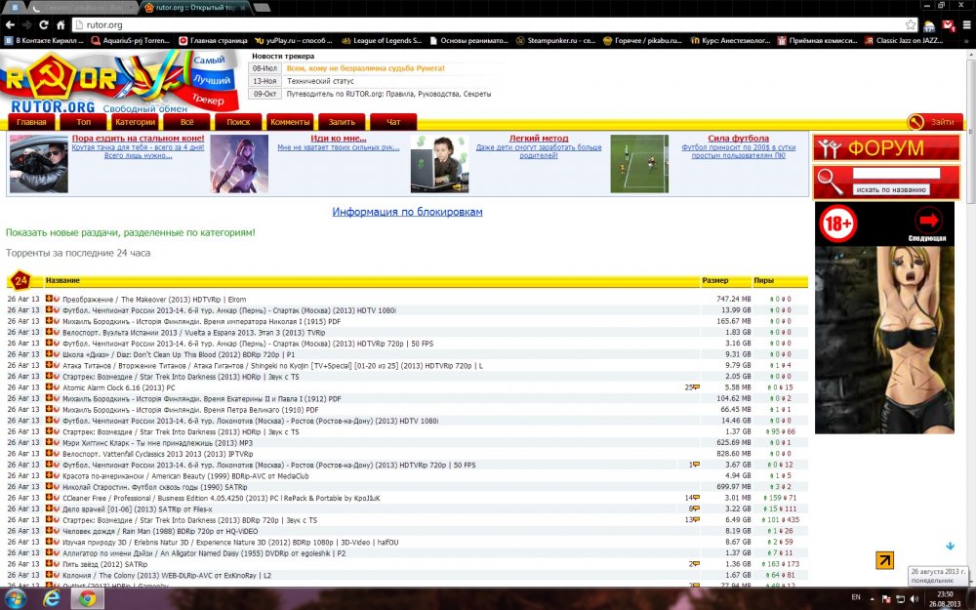The height and width of the screenshot is (610, 976).
Task: Click the football field ad thumbnail
Action: click(639, 164)
